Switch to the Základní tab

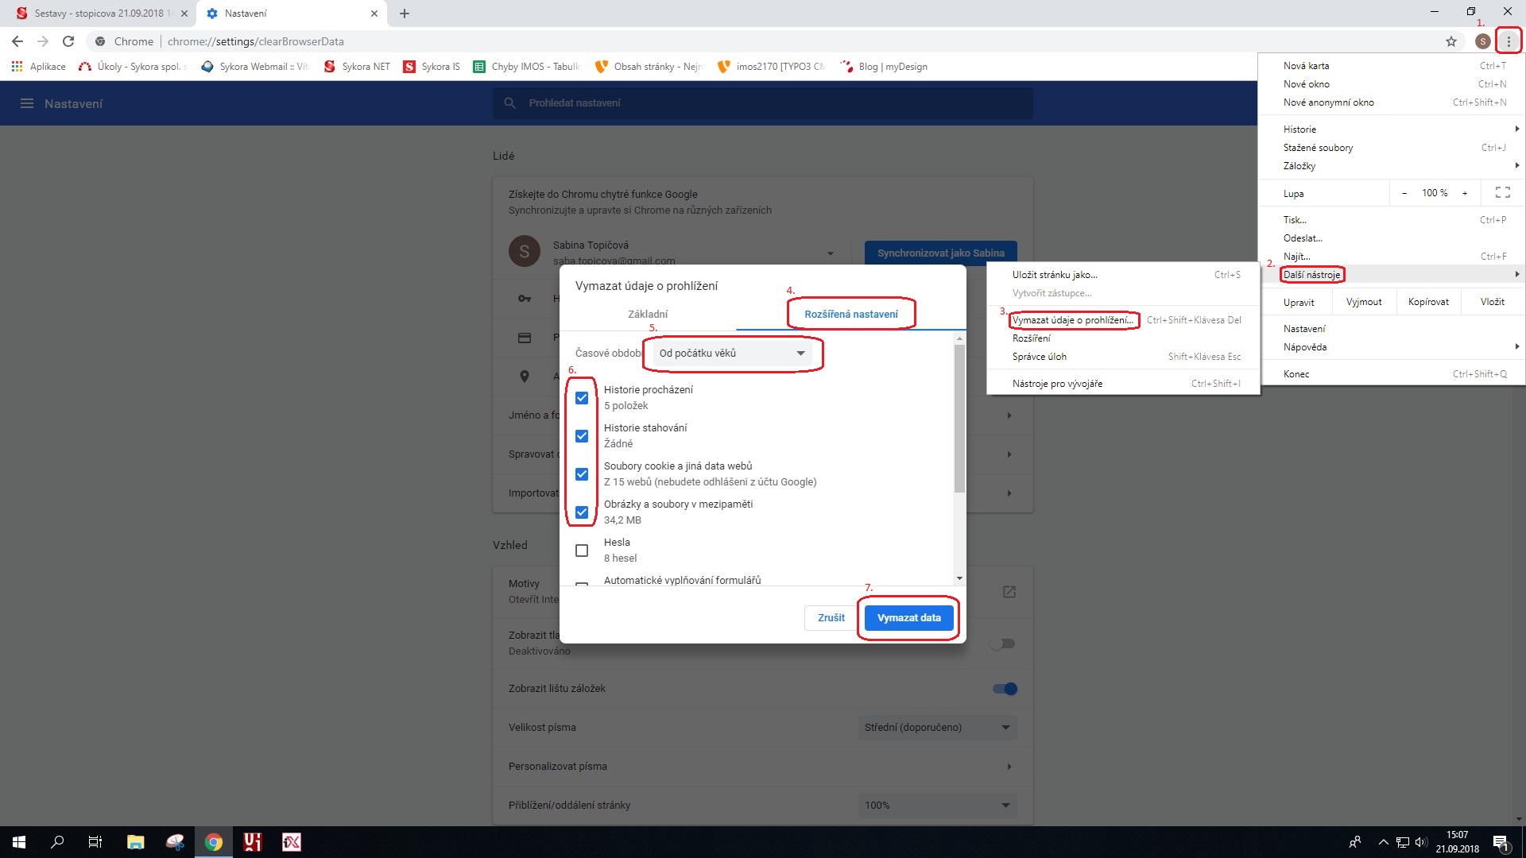click(647, 314)
